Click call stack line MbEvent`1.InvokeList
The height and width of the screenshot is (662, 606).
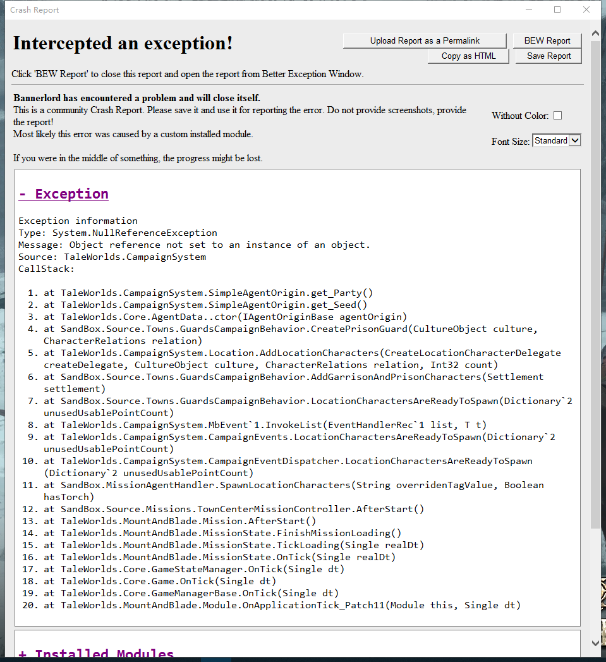[x=265, y=425]
